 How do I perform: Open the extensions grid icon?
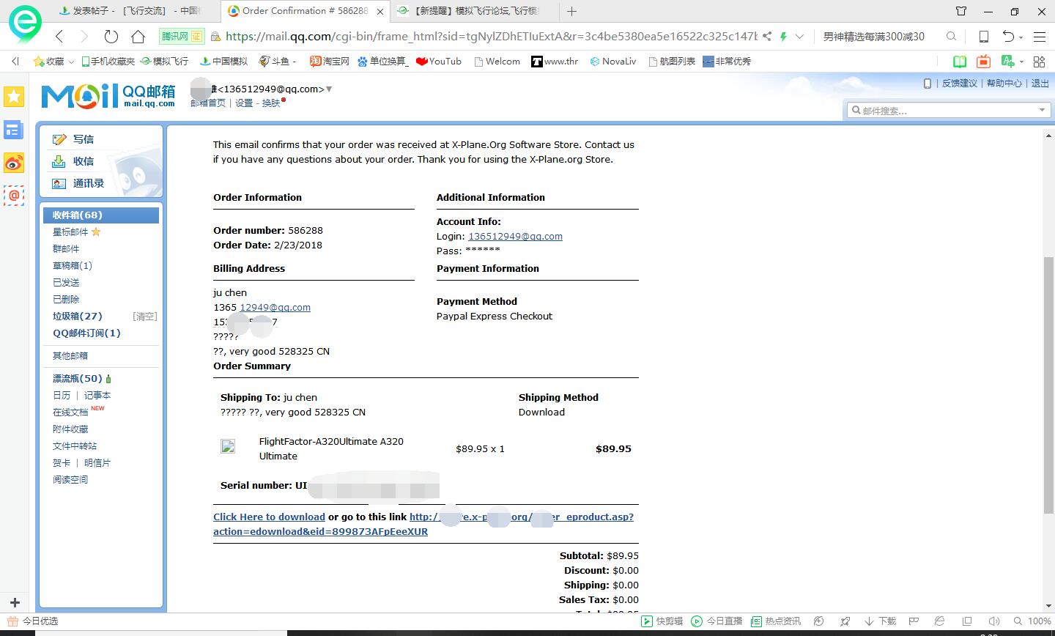[1039, 62]
